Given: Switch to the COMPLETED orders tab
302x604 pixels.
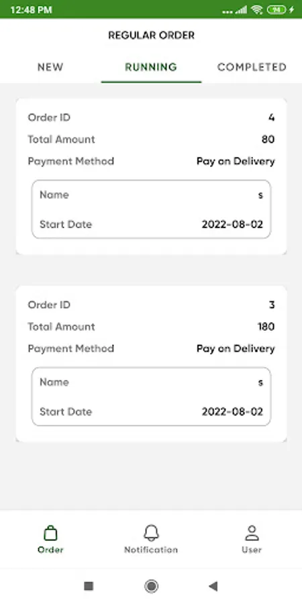Looking at the screenshot, I should click(x=252, y=67).
